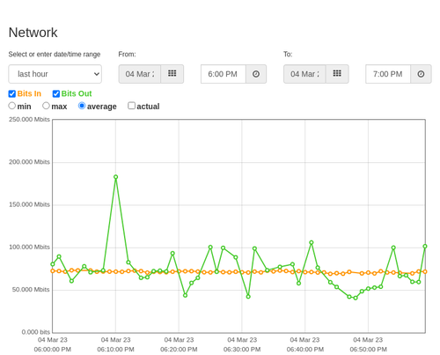440x355 pixels.
Task: Click the 'Network' heading
Action: (x=33, y=33)
